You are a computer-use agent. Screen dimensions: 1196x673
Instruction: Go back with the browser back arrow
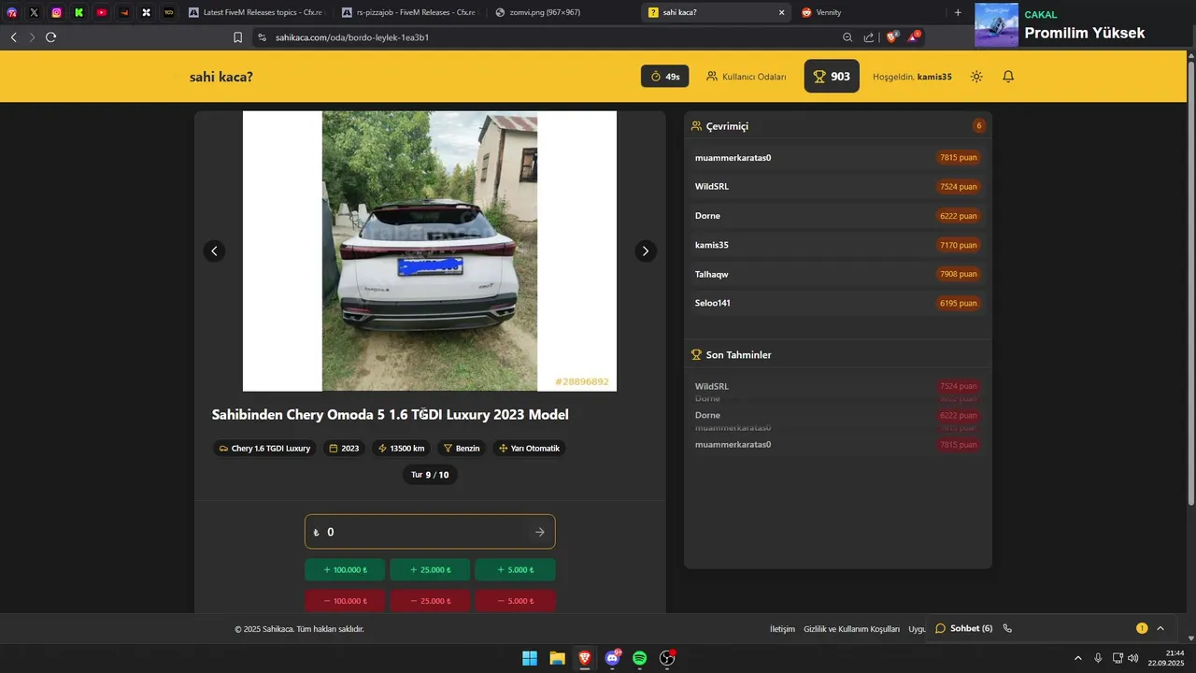(x=13, y=37)
